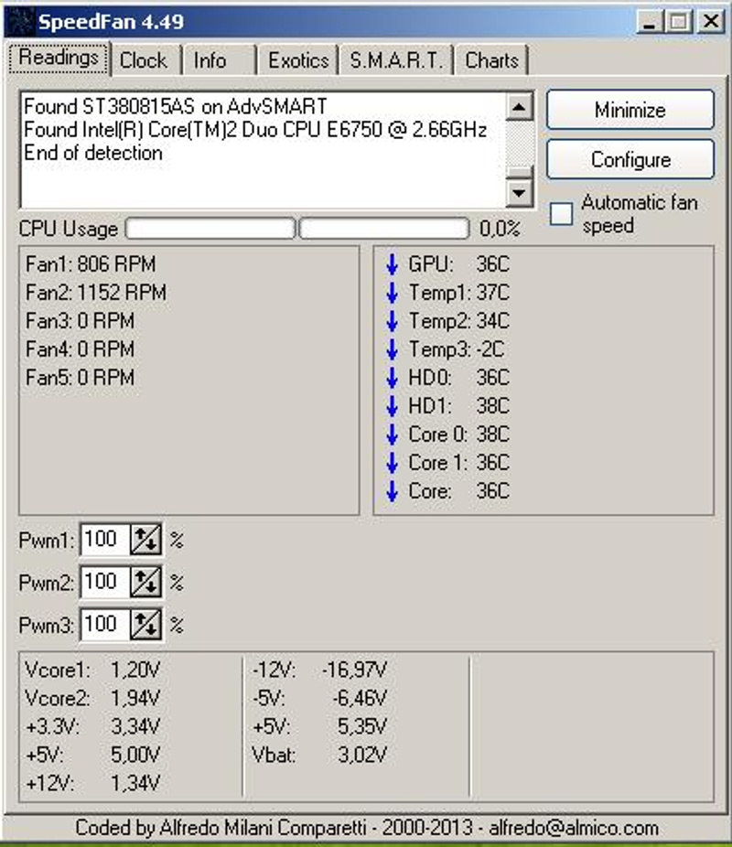Click the second CPU usage bar

[x=384, y=229]
